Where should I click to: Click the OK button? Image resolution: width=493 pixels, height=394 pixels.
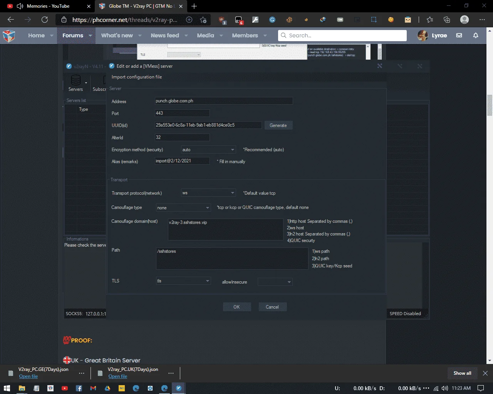(236, 307)
